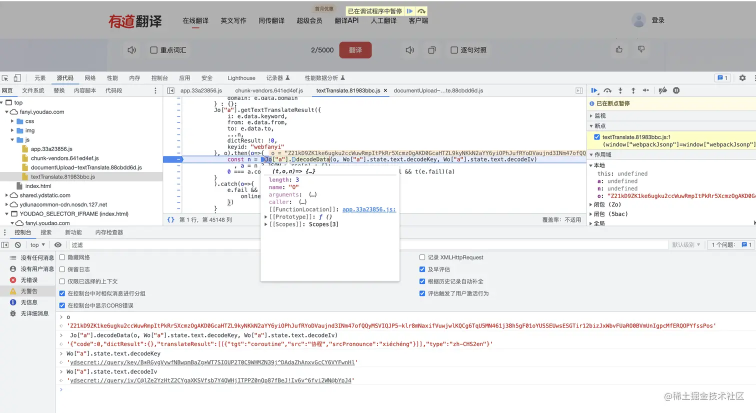The image size is (756, 413).
Task: Open more options in Sources navigator
Action: 155,90
